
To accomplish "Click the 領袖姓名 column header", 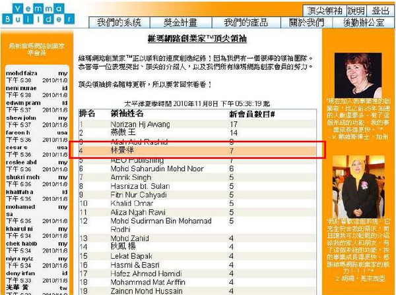I will point(127,114).
